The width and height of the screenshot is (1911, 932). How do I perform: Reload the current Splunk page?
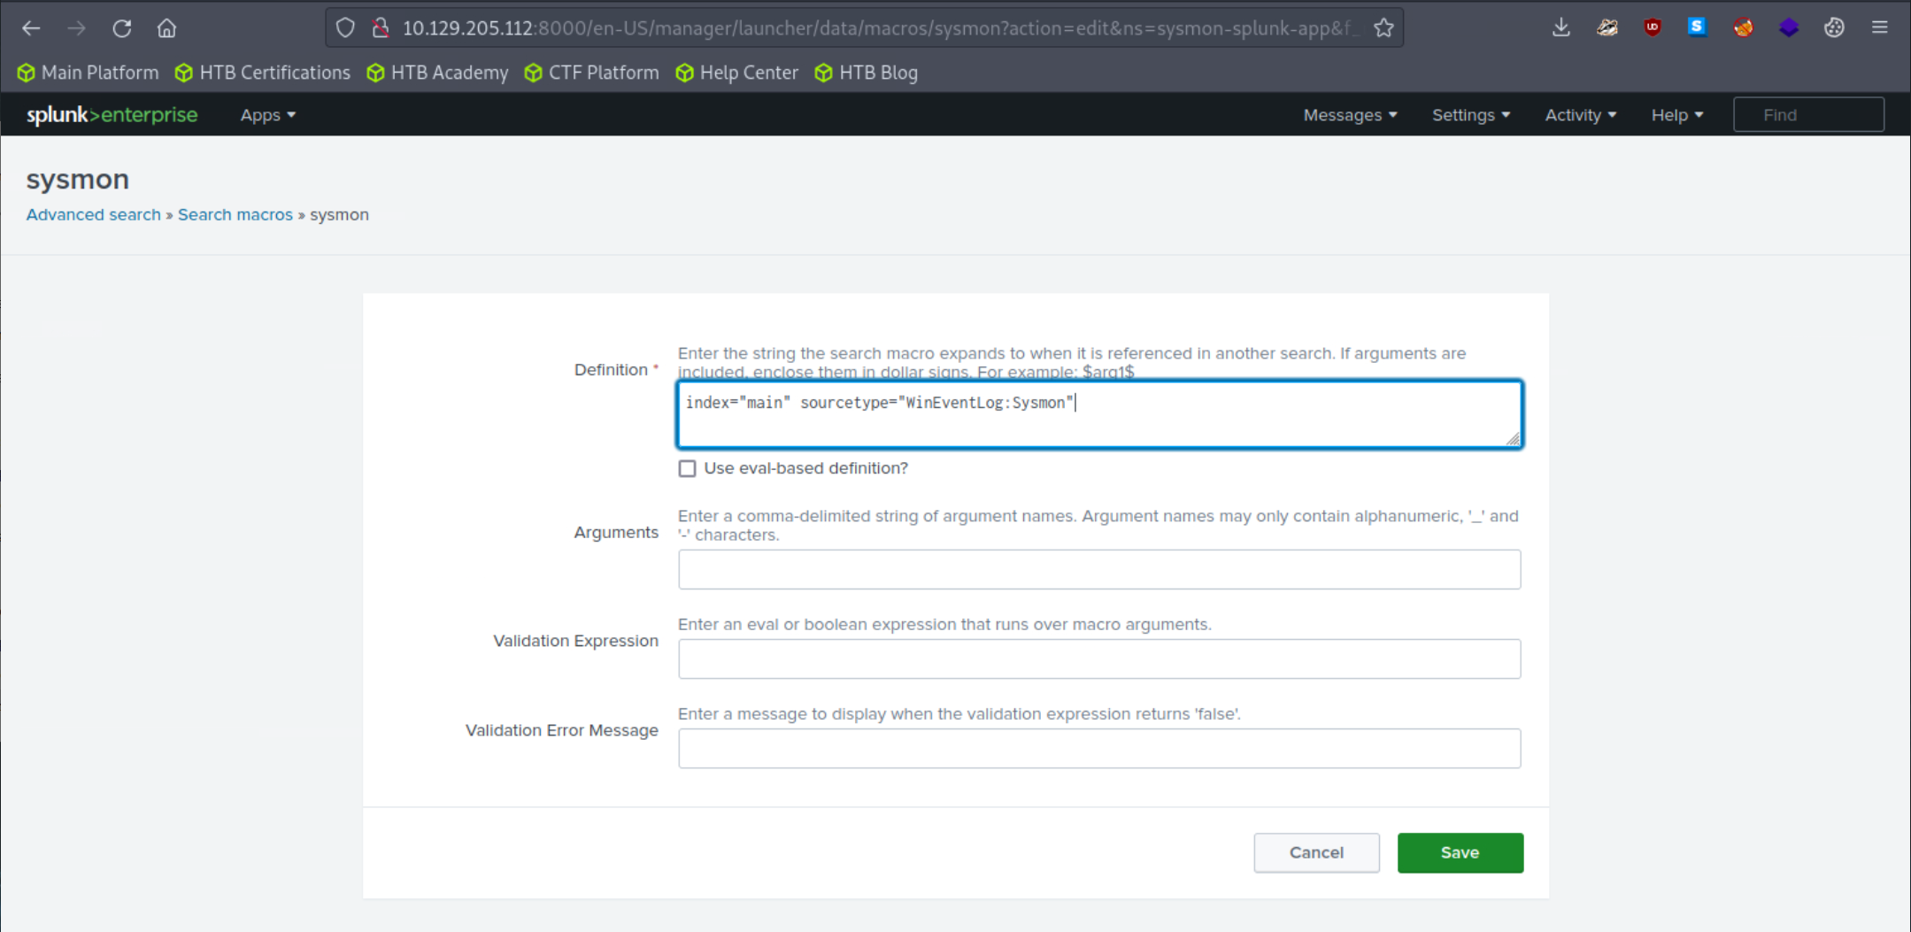(x=122, y=27)
